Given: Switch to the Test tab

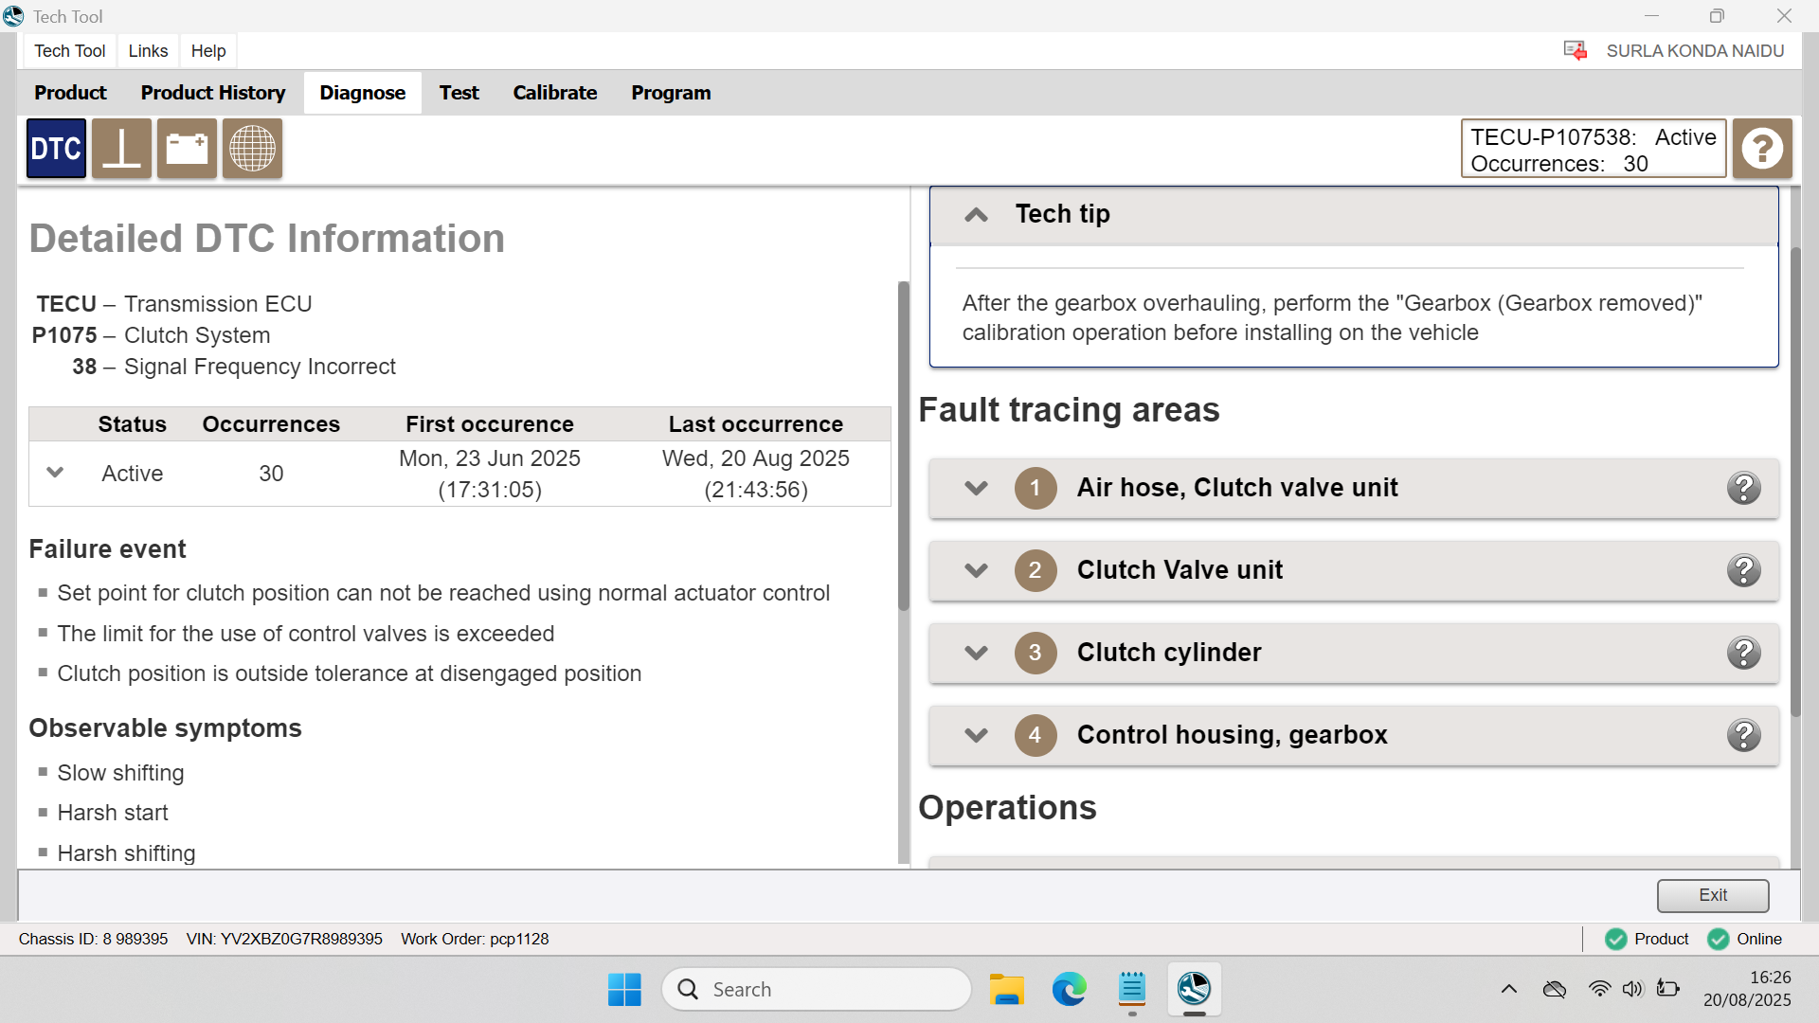Looking at the screenshot, I should [459, 93].
